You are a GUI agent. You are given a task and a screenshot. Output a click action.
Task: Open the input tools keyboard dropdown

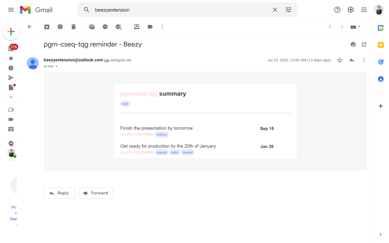pyautogui.click(x=360, y=27)
